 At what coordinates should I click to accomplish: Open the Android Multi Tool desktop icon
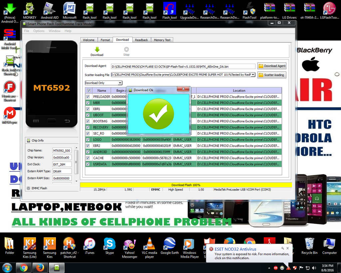[10, 39]
